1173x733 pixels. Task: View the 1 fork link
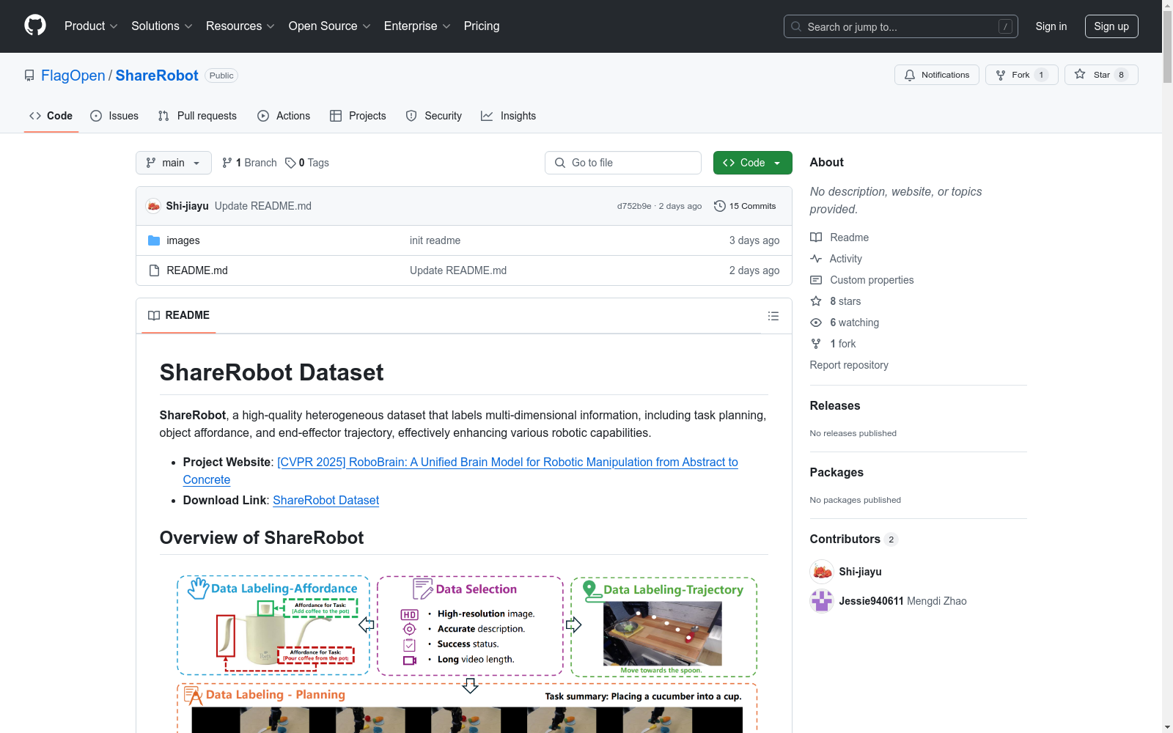834,344
